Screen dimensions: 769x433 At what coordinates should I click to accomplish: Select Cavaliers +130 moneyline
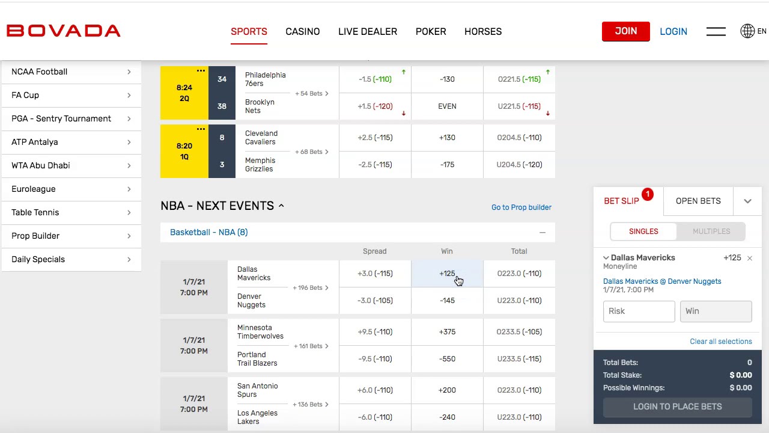point(447,138)
